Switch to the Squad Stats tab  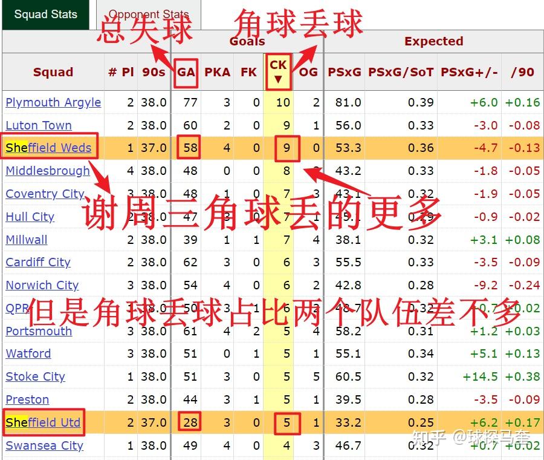click(x=45, y=15)
